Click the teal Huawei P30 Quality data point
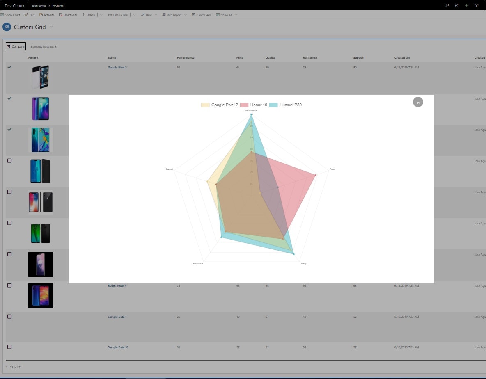Screen dimensions: 486x379 coord(293,254)
